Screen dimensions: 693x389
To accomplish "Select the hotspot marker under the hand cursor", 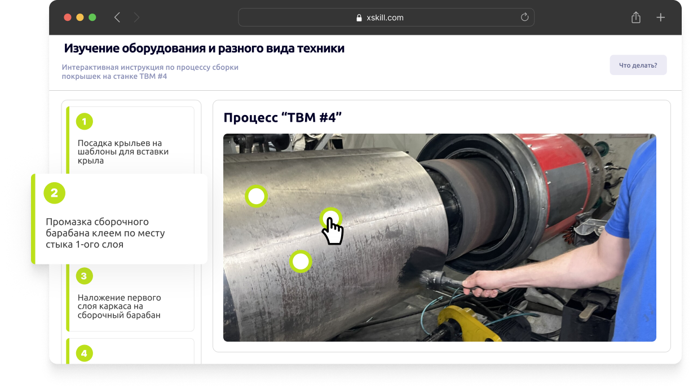I will pos(329,217).
